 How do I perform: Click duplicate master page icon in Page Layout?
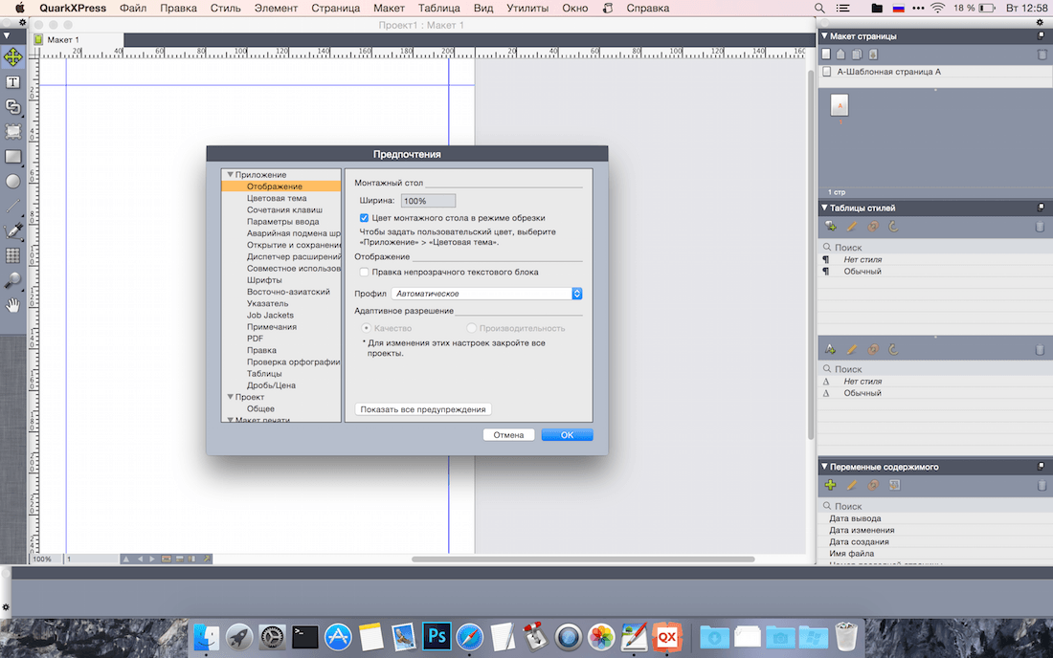click(857, 55)
